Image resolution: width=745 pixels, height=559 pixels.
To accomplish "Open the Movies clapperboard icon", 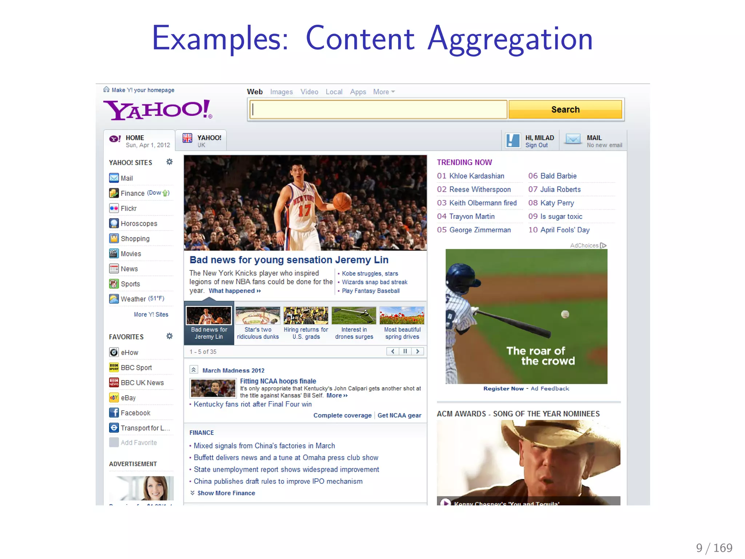I will click(114, 253).
